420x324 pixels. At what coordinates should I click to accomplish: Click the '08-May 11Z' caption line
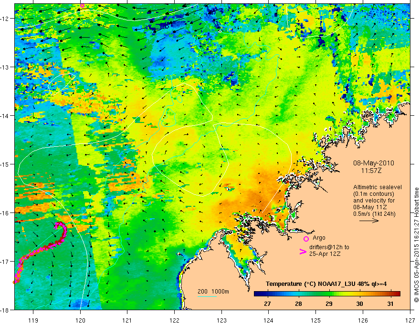[369, 207]
